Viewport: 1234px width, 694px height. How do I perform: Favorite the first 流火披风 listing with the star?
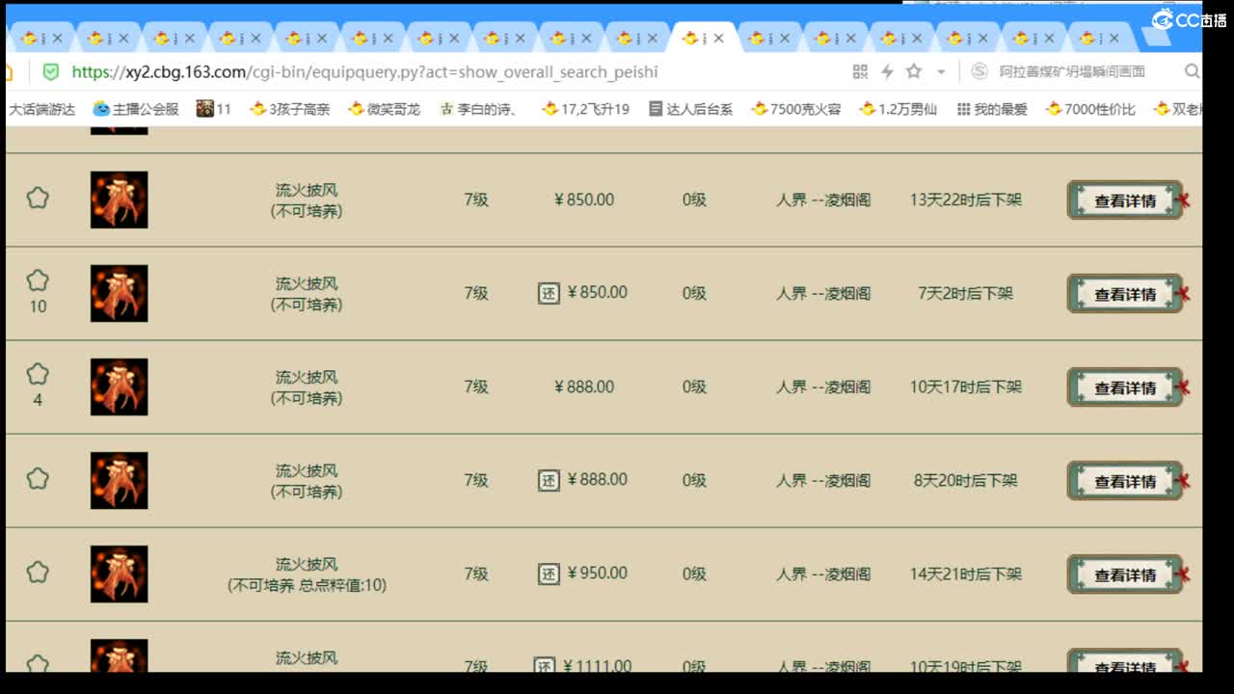pos(38,197)
